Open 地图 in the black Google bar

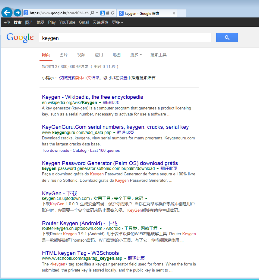40,22
